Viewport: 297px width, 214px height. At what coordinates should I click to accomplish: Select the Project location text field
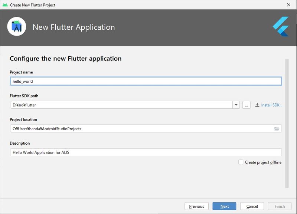(x=141, y=129)
